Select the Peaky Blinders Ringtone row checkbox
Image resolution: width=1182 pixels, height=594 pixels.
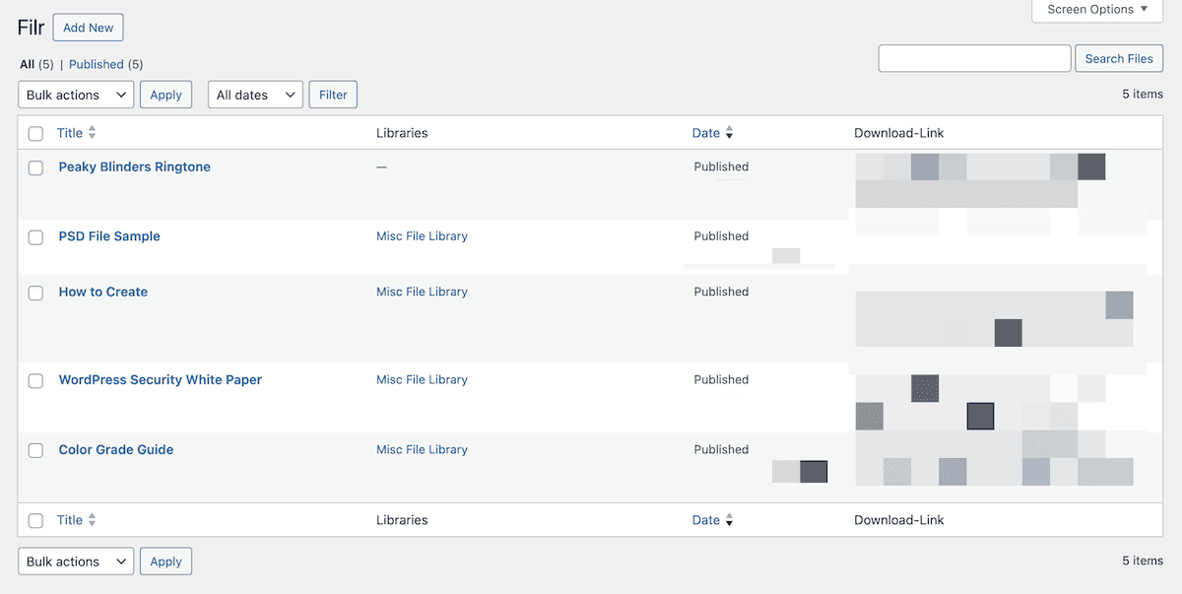35,167
